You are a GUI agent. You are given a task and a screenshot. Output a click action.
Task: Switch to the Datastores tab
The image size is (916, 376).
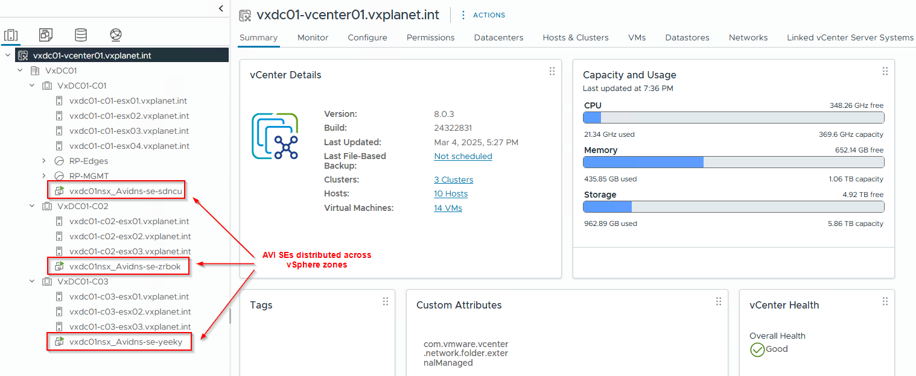pos(687,37)
